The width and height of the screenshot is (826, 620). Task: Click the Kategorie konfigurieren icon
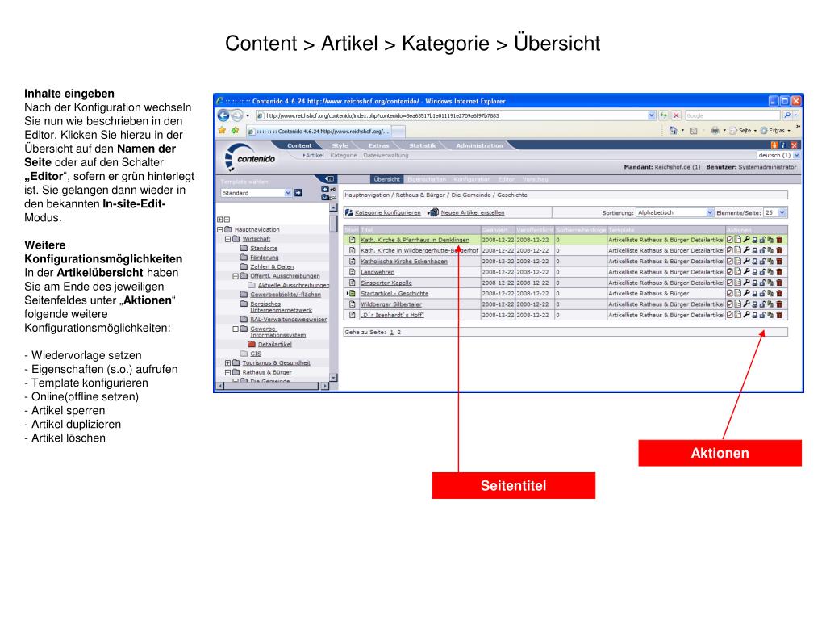click(x=348, y=212)
